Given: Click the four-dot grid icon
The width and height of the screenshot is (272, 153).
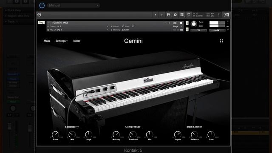Looking at the screenshot, I should [221, 41].
